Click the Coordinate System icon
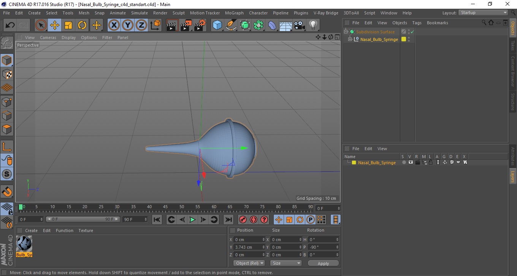The height and width of the screenshot is (276, 517). [x=155, y=25]
